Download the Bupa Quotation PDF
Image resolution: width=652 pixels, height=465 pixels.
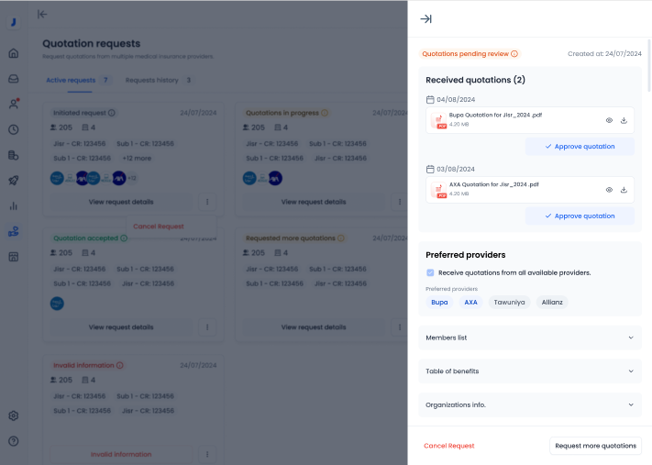click(x=624, y=120)
